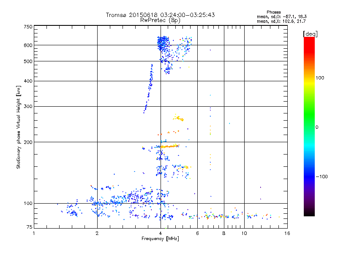Click the blue colorbar region near -100
The height and width of the screenshot is (254, 338).
(309, 177)
